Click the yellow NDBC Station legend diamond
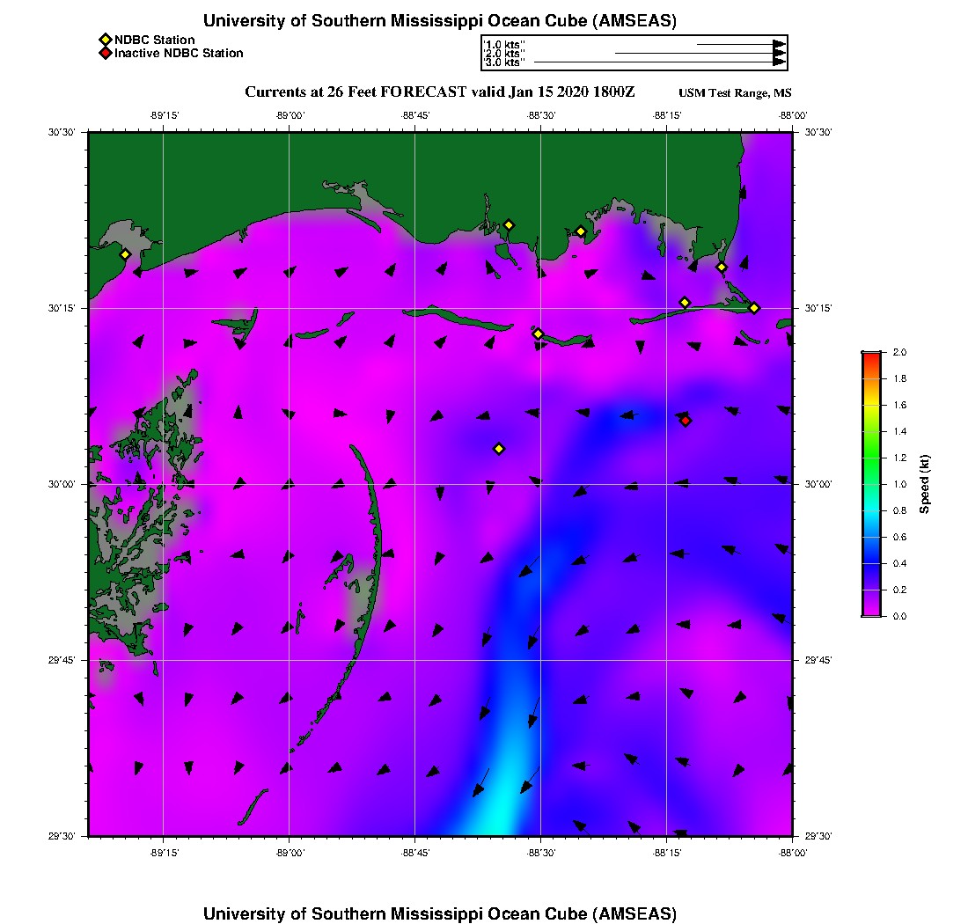 point(106,40)
